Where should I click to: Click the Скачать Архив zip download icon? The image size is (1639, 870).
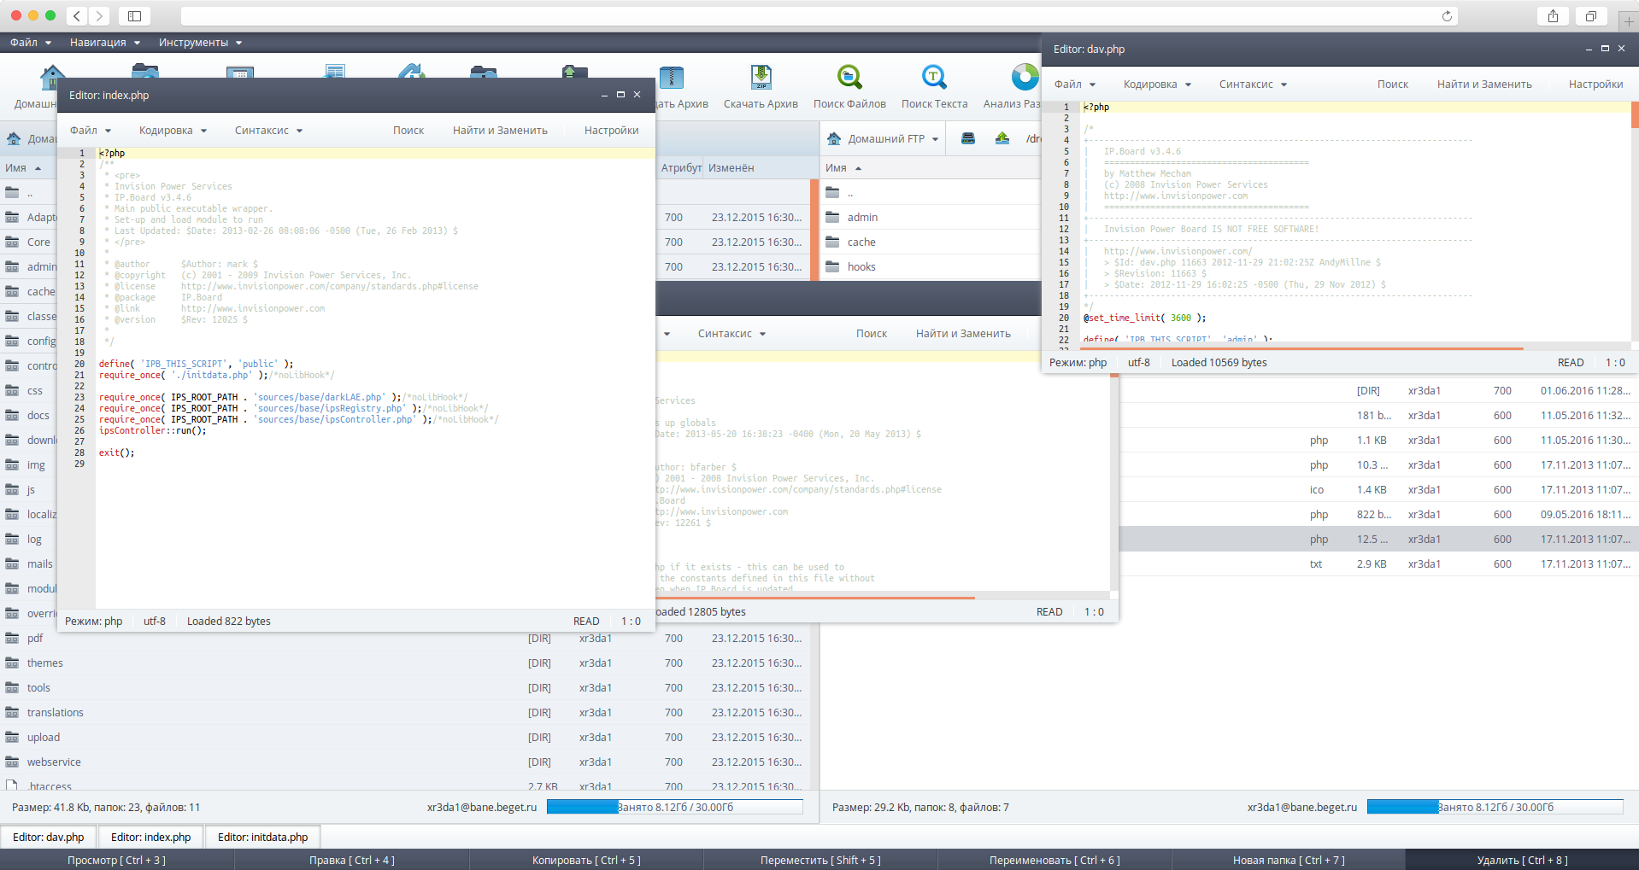(761, 78)
